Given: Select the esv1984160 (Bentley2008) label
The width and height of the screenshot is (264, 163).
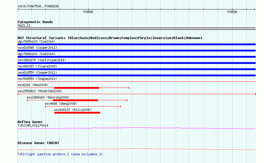Looking at the screenshot, I should (x=48, y=97).
